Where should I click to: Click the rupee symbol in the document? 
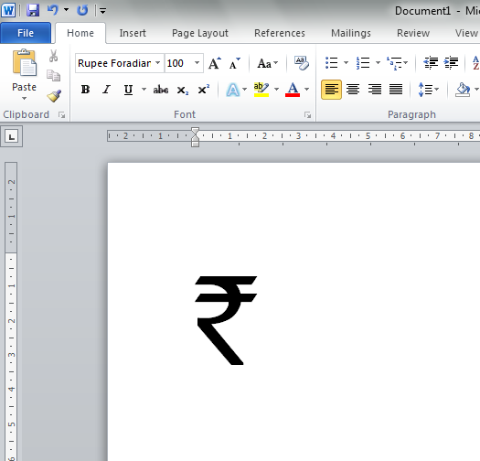[x=226, y=320]
